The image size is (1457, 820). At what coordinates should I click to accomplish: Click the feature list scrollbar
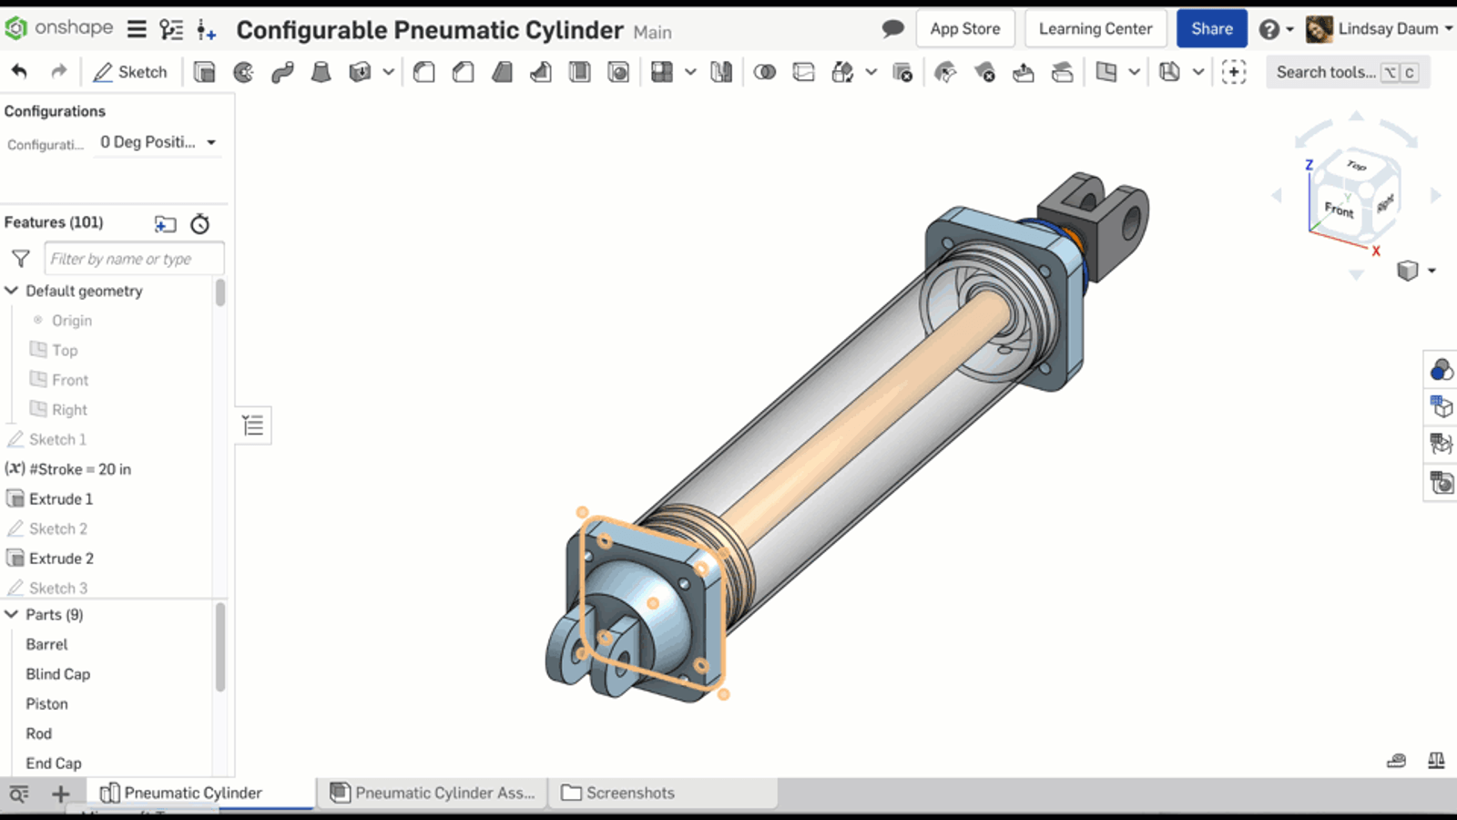click(x=219, y=293)
